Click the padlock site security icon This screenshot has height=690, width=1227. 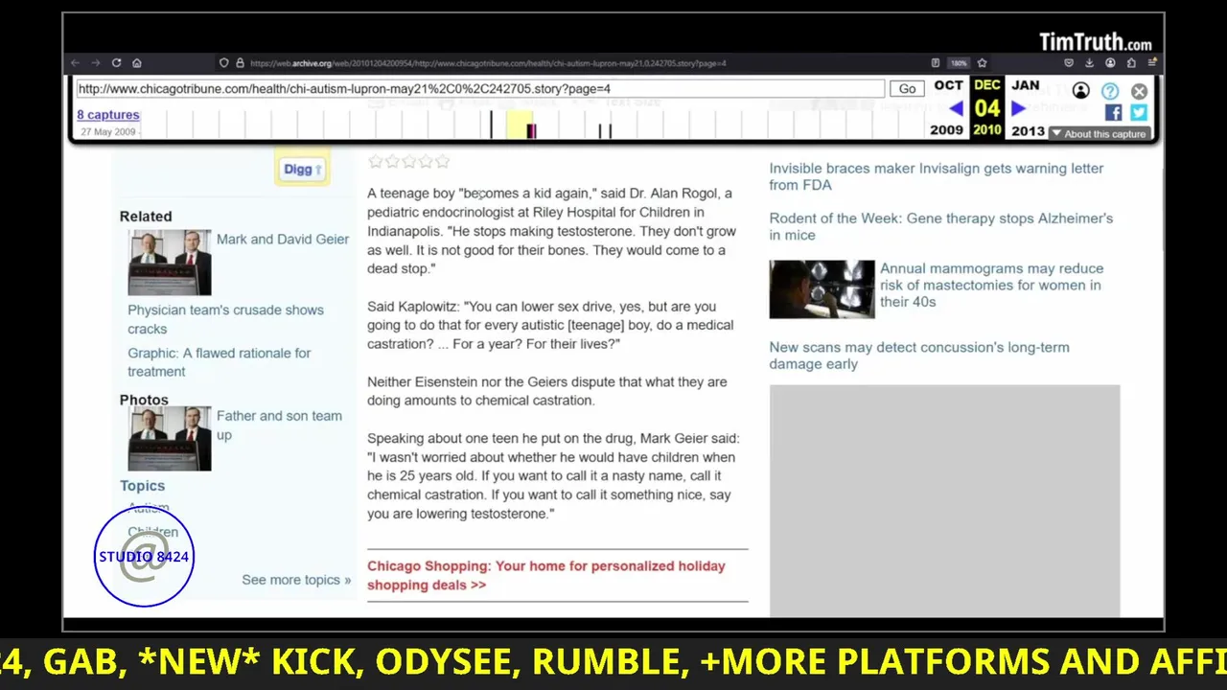tap(240, 63)
